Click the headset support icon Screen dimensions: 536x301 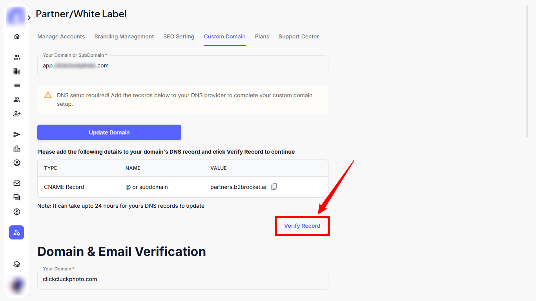(16, 265)
